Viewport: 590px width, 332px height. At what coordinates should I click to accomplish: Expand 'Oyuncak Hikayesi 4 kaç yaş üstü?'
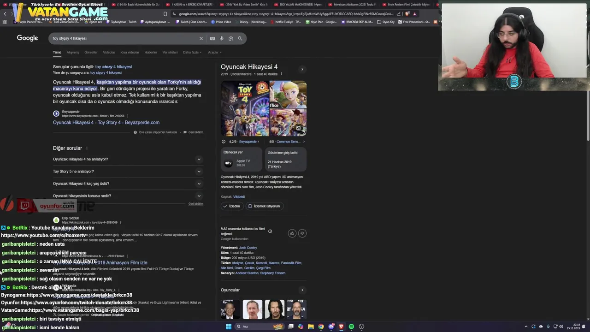[x=128, y=184]
